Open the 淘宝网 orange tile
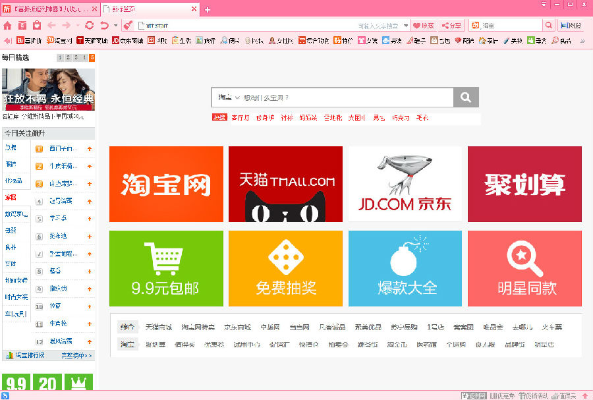 (x=166, y=184)
